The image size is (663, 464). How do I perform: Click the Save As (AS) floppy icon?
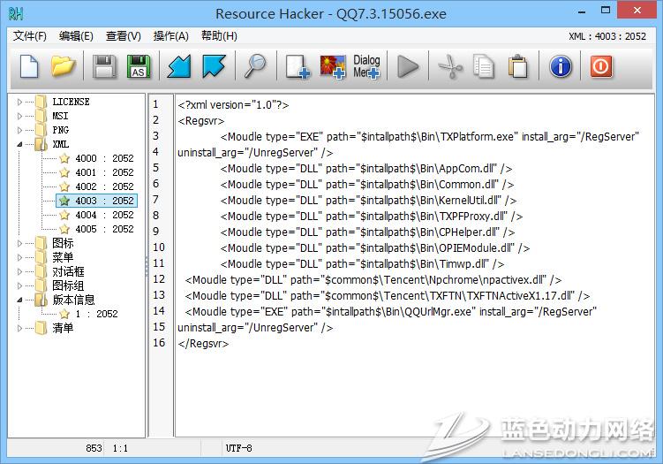coord(139,66)
